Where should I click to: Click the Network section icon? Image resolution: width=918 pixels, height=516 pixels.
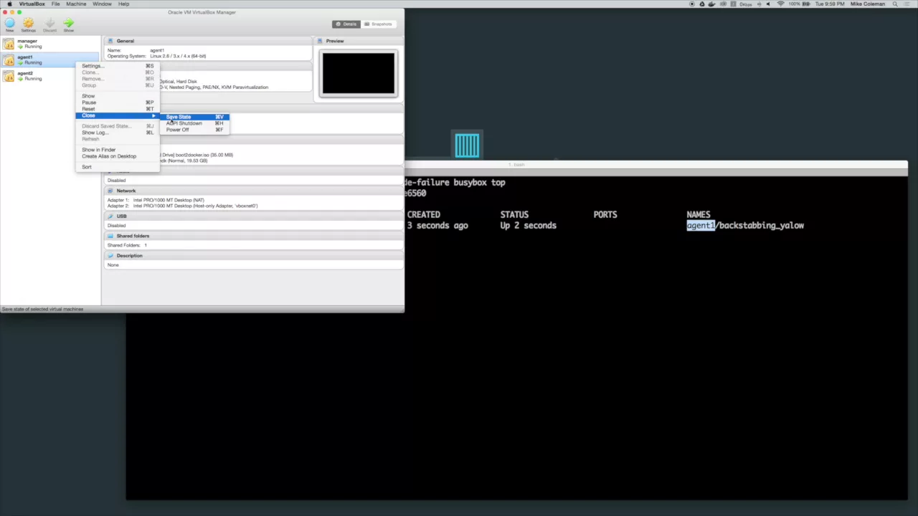[110, 191]
